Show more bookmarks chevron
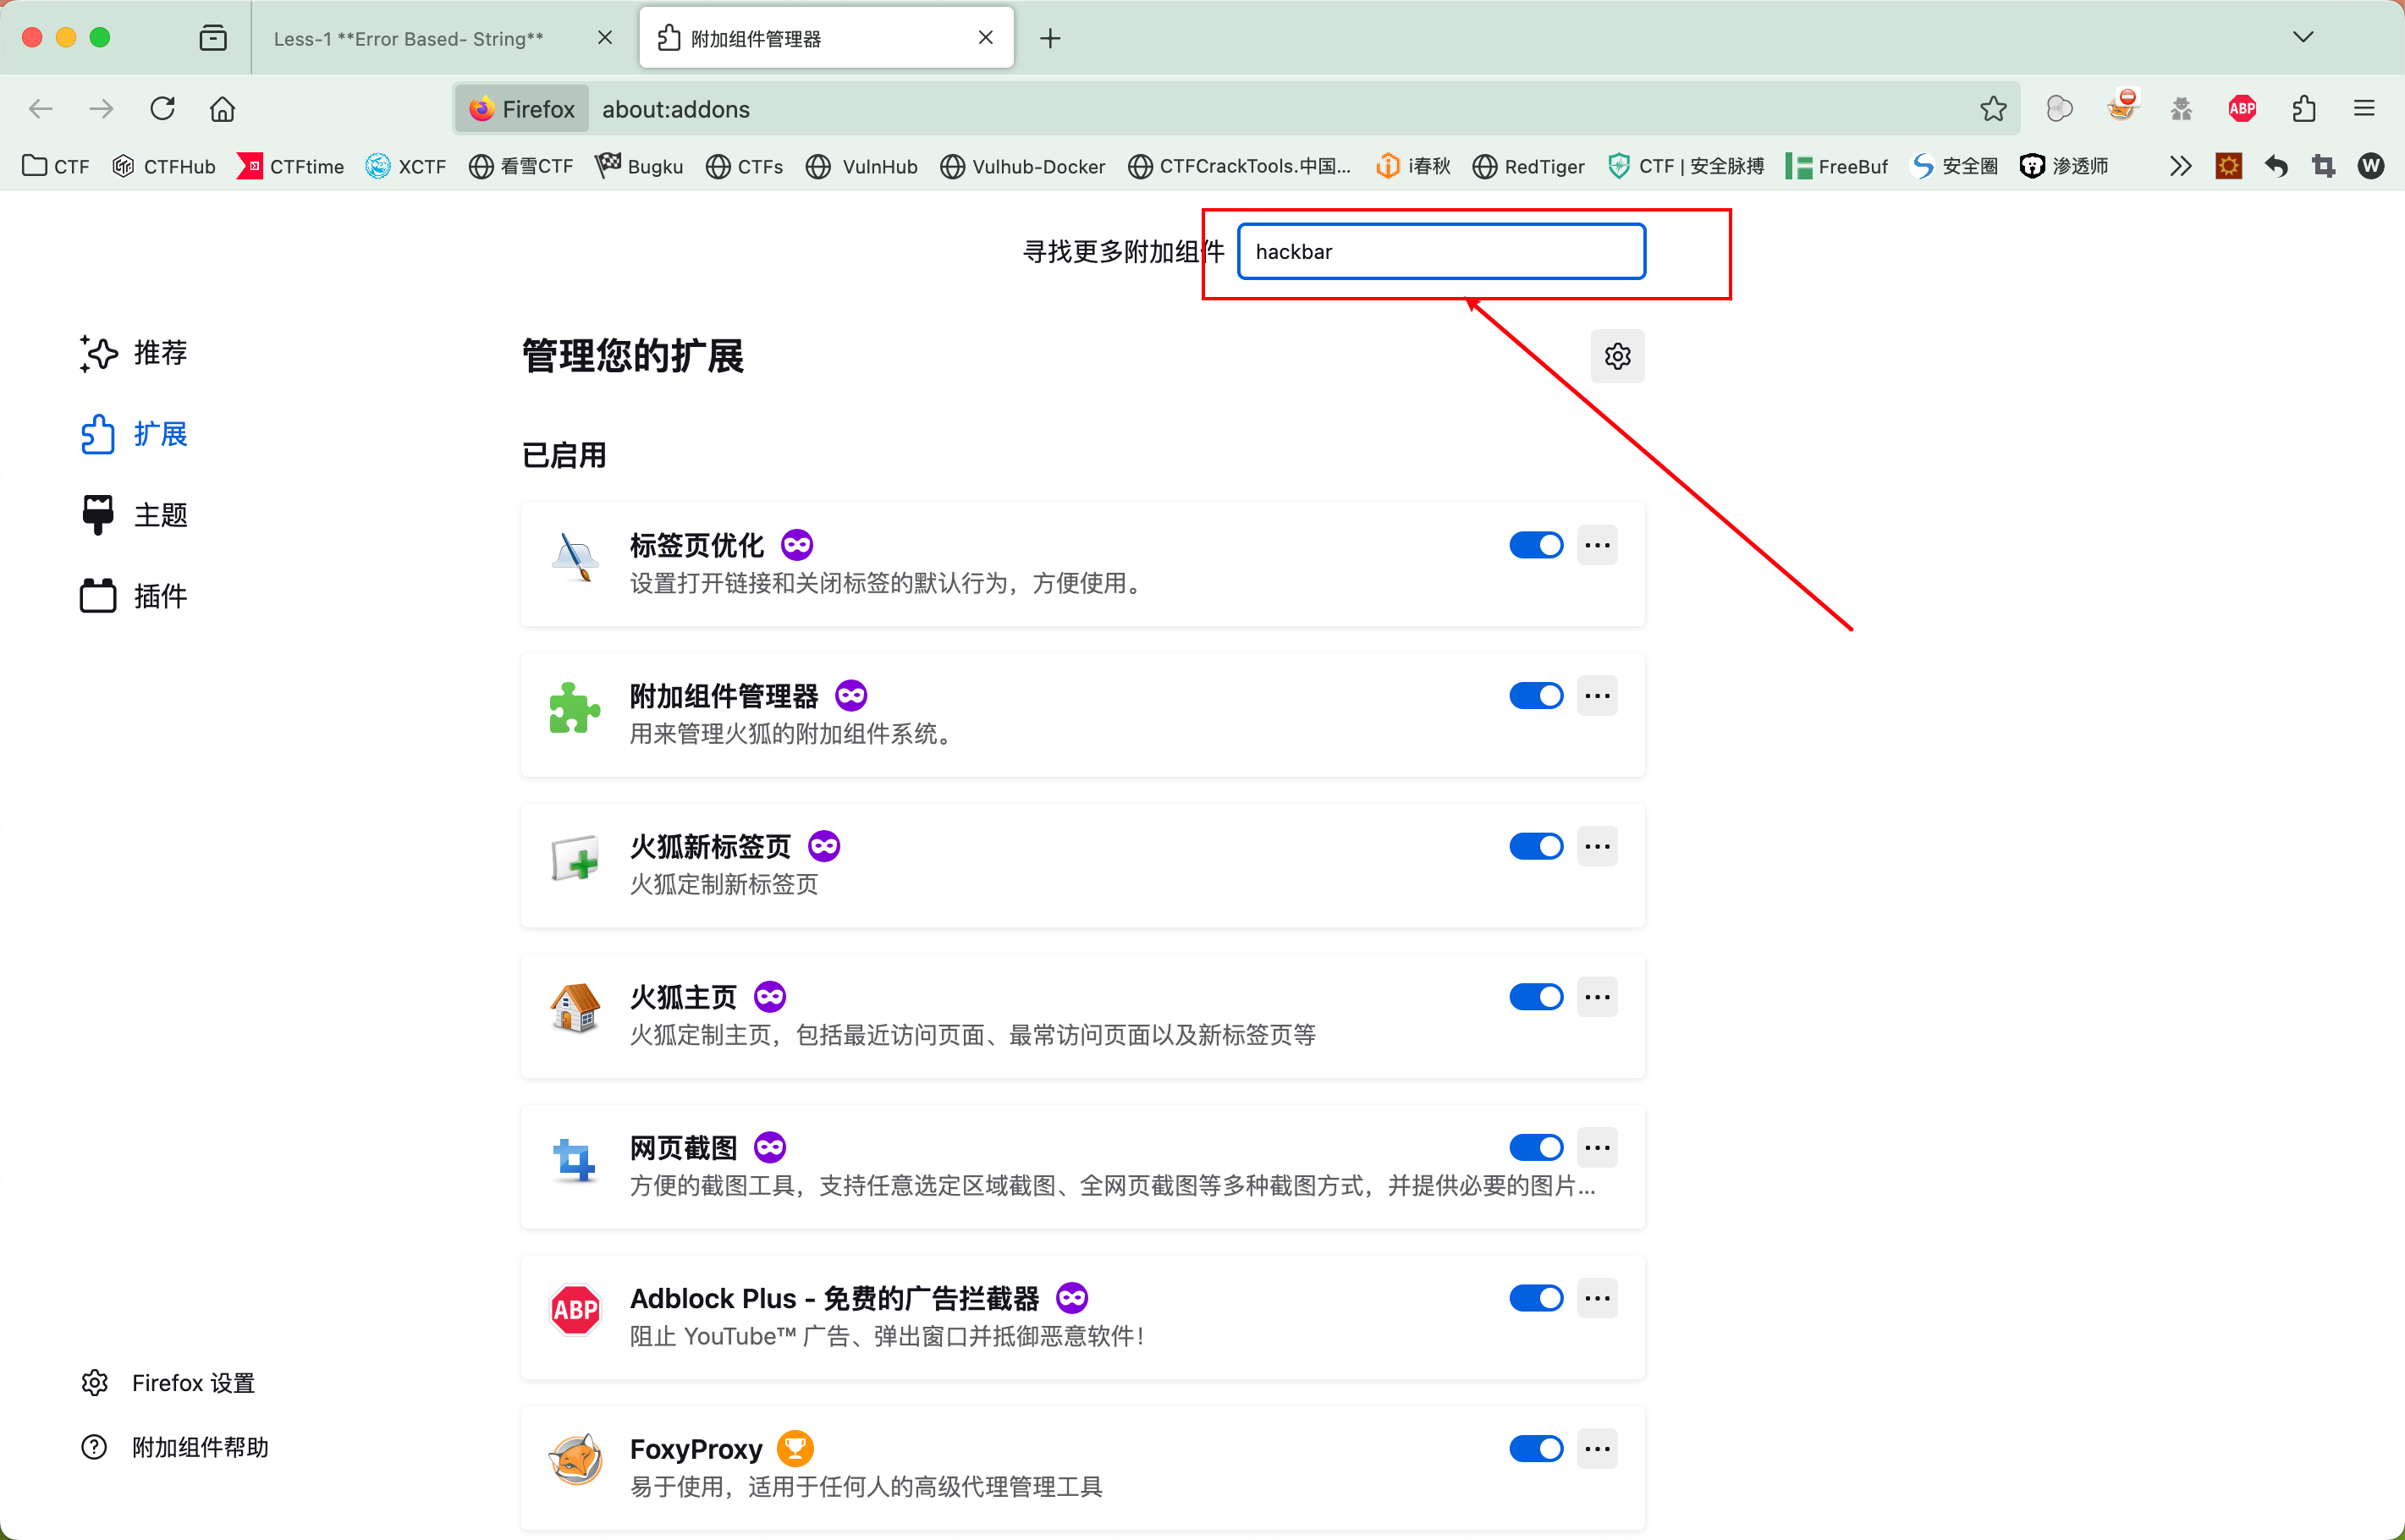Image resolution: width=2405 pixels, height=1540 pixels. [x=2180, y=166]
